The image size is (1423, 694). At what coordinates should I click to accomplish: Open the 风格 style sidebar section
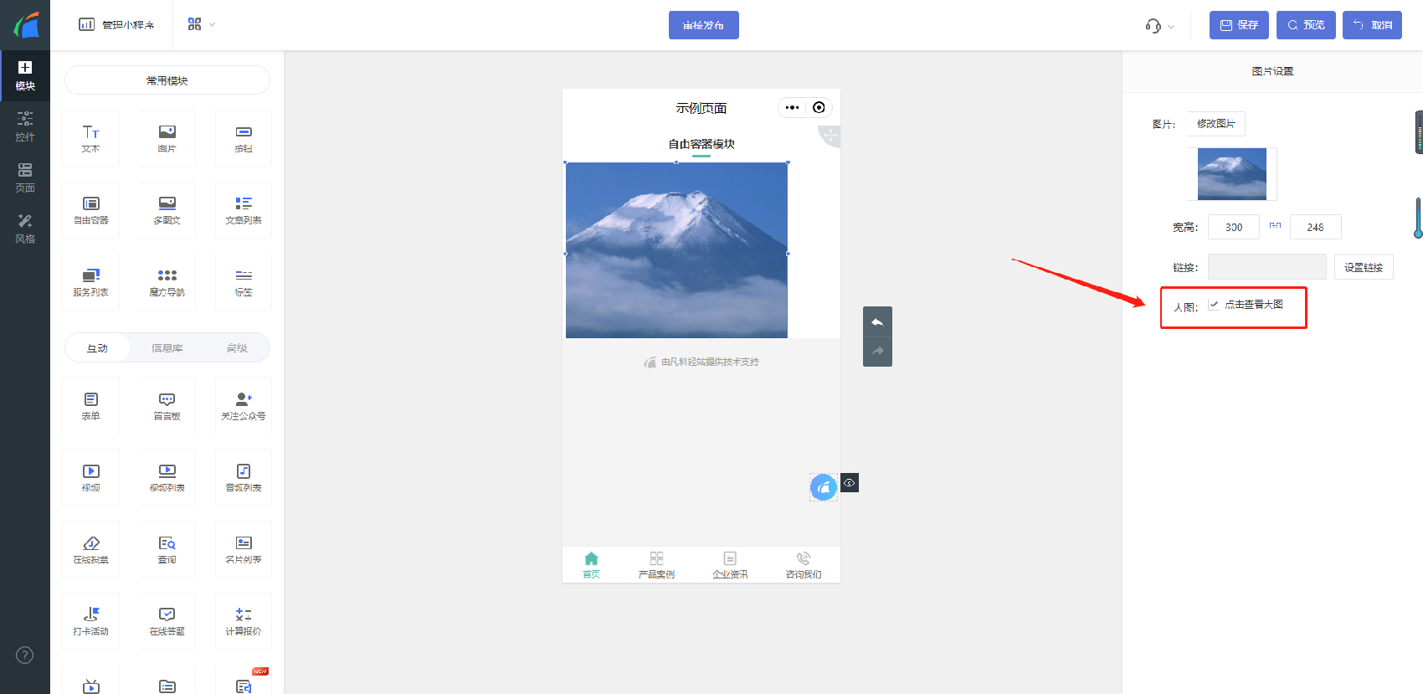tap(25, 229)
